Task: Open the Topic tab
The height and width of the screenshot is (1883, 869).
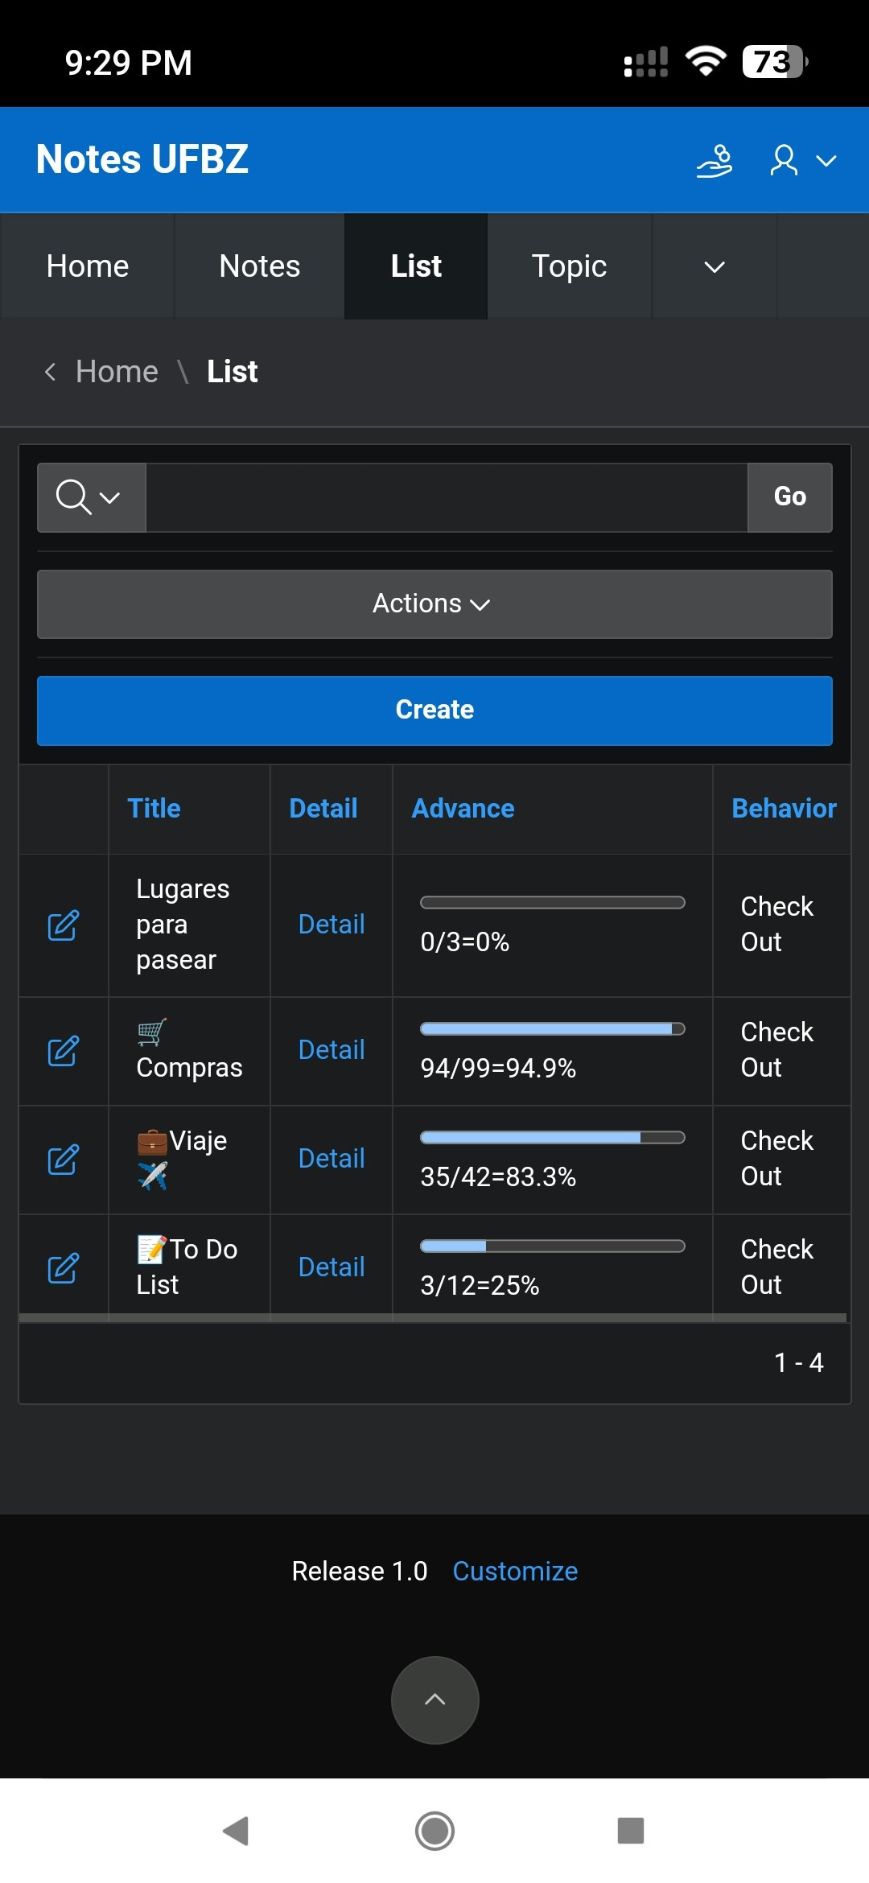Action: [569, 266]
